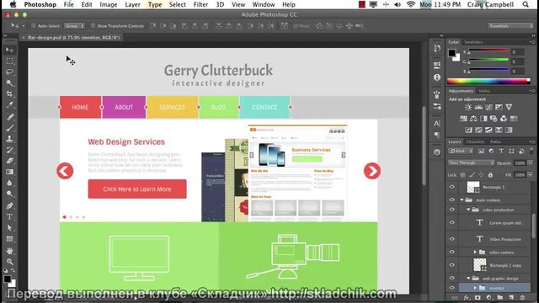Click the red R channel slider
The width and height of the screenshot is (539, 303).
tap(488, 50)
